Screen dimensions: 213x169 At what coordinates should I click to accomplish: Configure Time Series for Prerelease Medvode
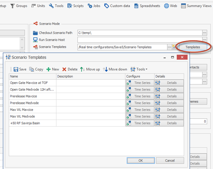pyautogui.click(x=140, y=103)
